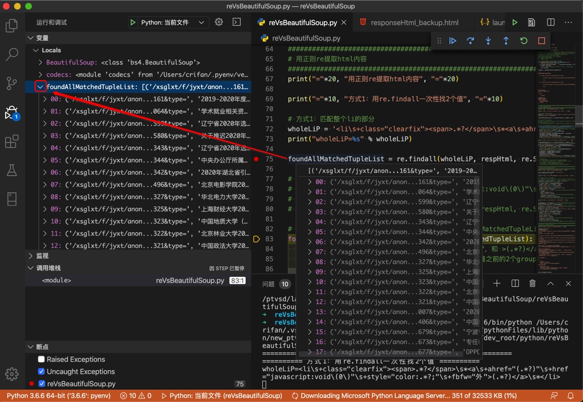Open the errors and warnings count in status bar

click(136, 396)
